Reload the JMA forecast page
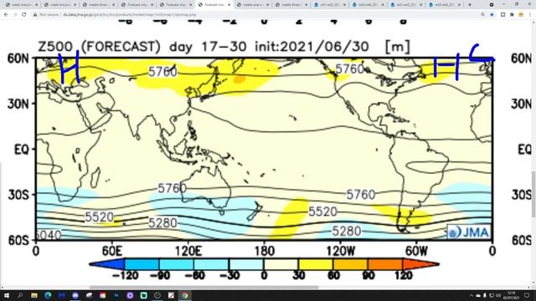 tap(24, 15)
